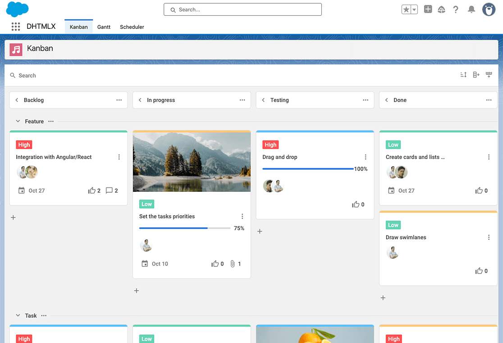Open the help question mark icon
Screen dimensions: 503x343
456,9
